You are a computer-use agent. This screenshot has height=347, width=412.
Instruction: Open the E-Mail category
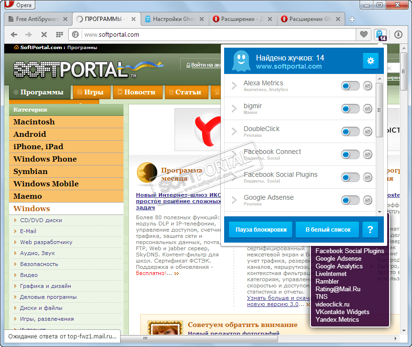pyautogui.click(x=28, y=231)
